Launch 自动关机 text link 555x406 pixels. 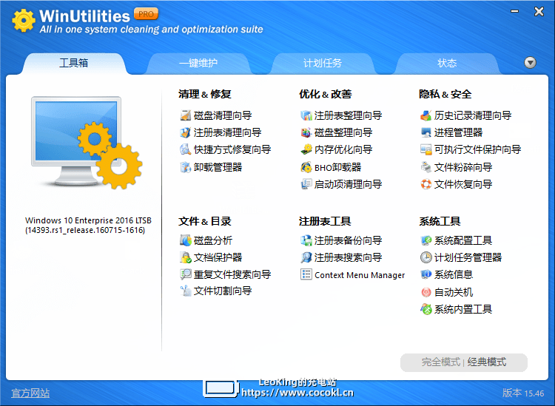tap(454, 292)
